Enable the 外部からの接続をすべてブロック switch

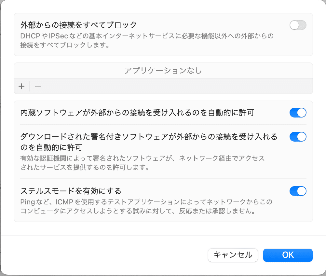[x=298, y=25]
